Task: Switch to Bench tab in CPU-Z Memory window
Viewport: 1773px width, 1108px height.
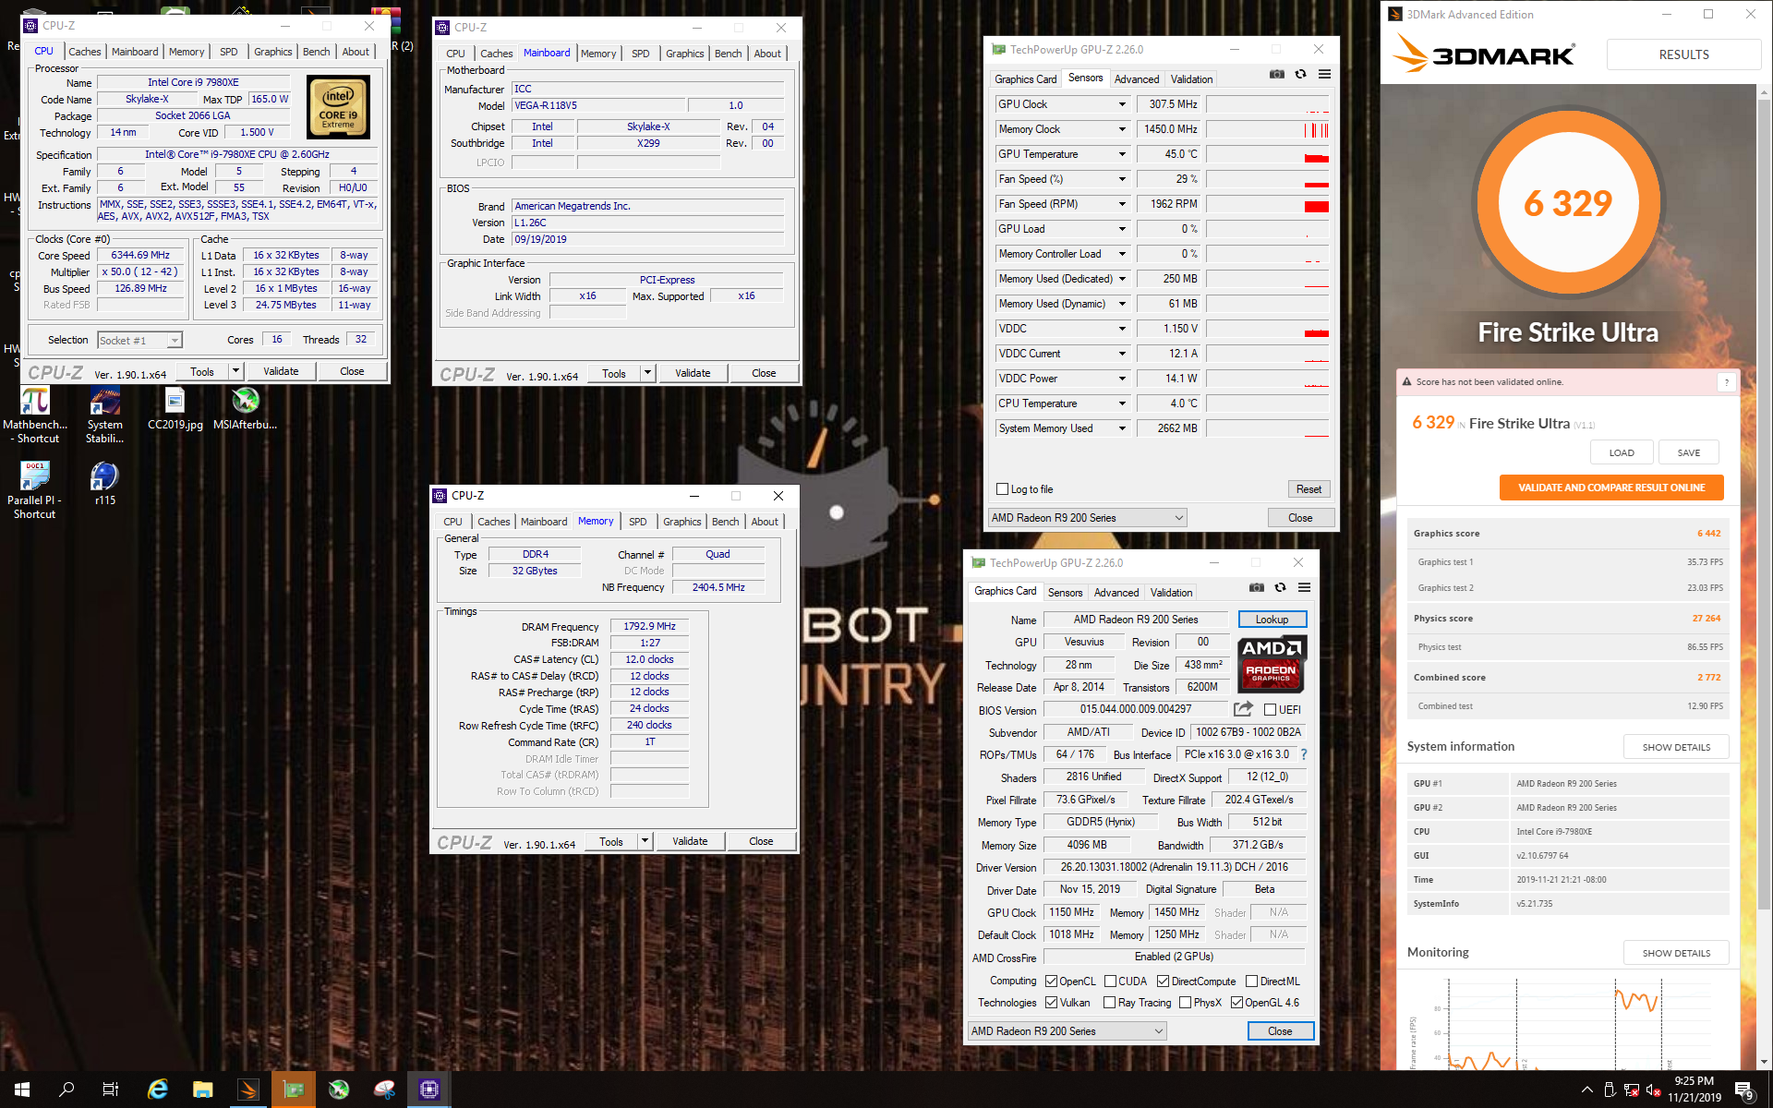Action: coord(726,522)
